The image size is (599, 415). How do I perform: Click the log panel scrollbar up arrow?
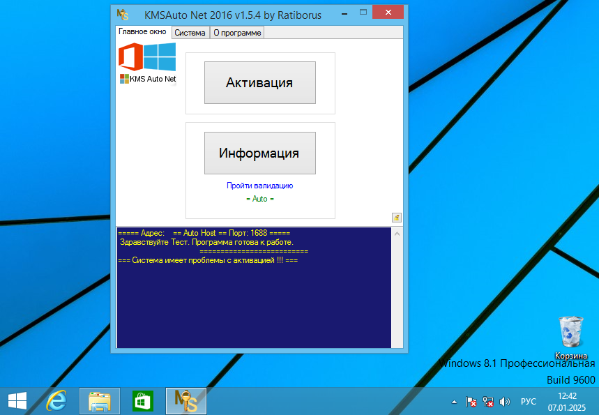397,233
